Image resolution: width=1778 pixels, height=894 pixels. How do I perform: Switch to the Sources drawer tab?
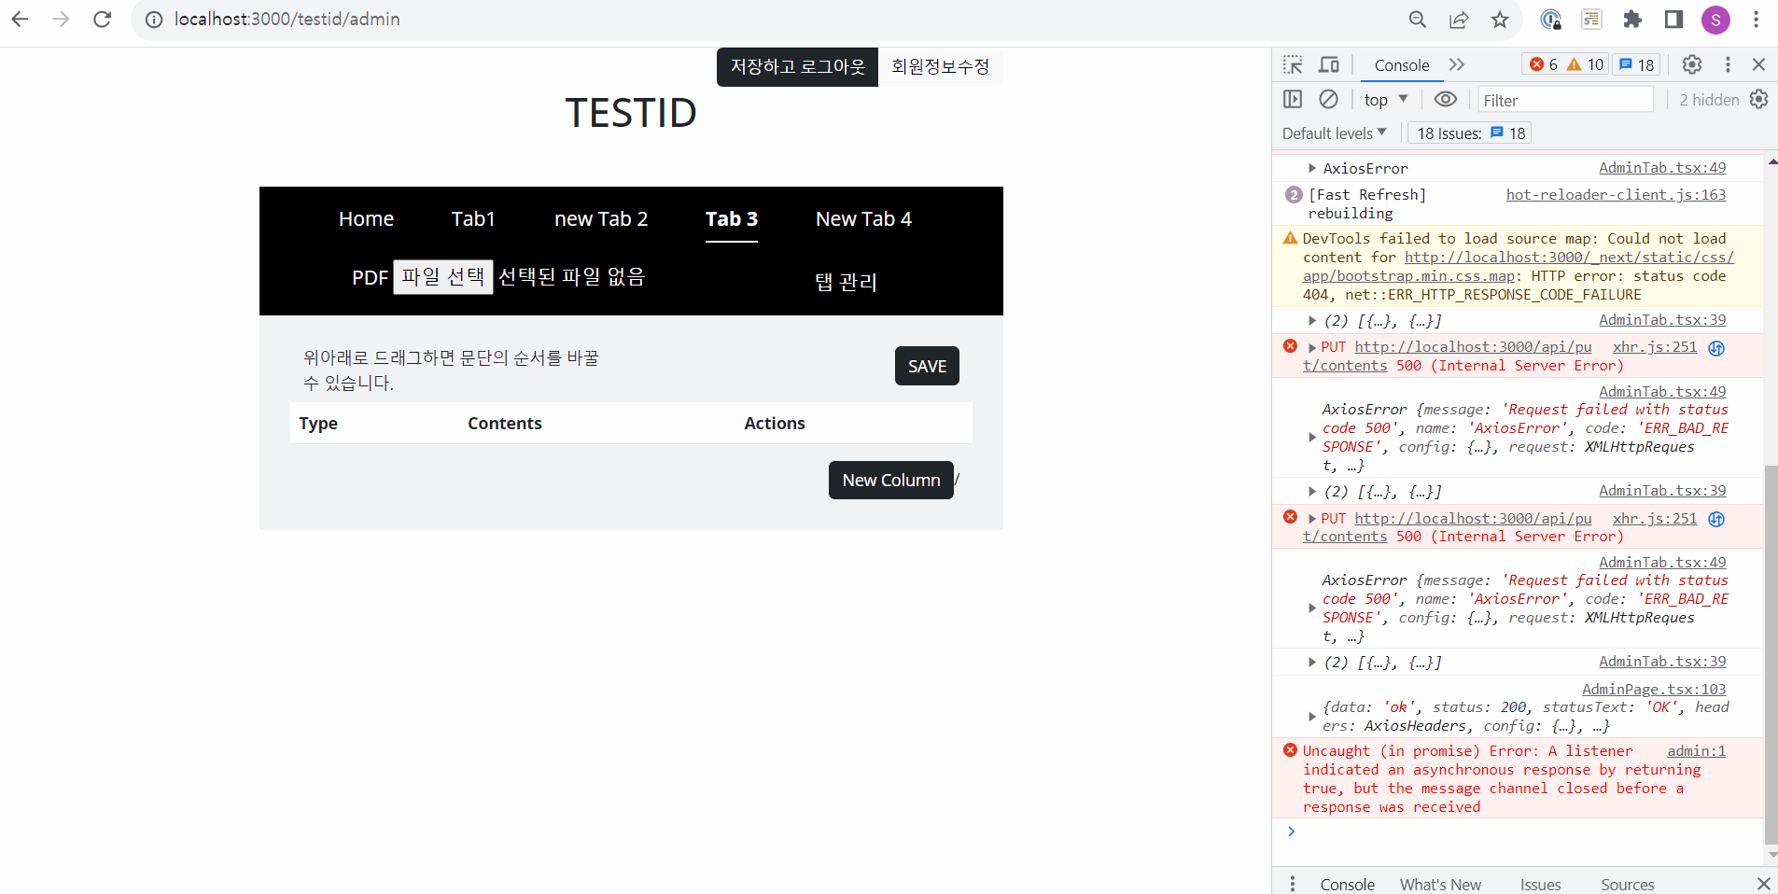pyautogui.click(x=1627, y=884)
